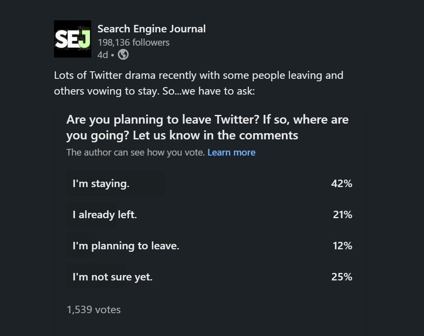Pick the "I'm planning to leave." option
This screenshot has width=424, height=336.
point(126,246)
